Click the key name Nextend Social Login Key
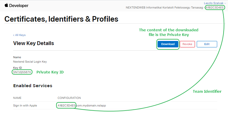This screenshot has width=228, height=117. click(30, 62)
